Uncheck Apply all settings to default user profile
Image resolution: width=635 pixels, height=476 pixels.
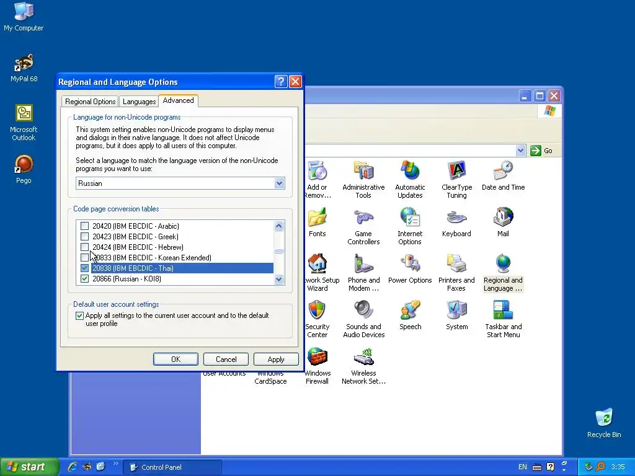click(x=80, y=315)
